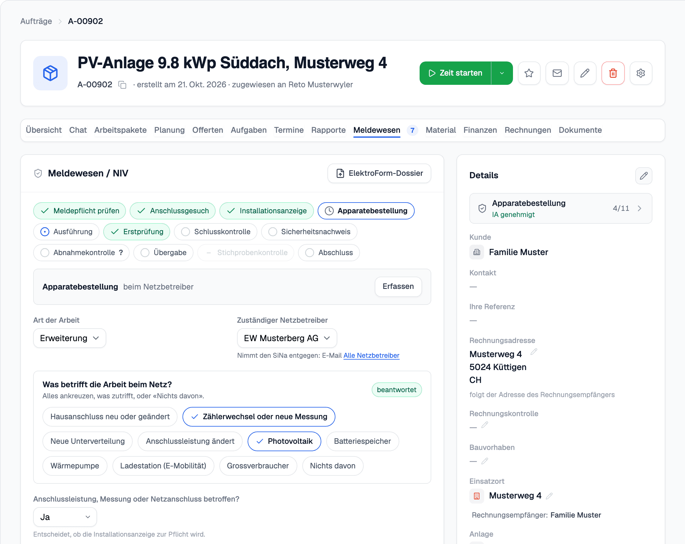Click the building icon beside Familie Muster
Image resolution: width=685 pixels, height=544 pixels.
pyautogui.click(x=476, y=252)
